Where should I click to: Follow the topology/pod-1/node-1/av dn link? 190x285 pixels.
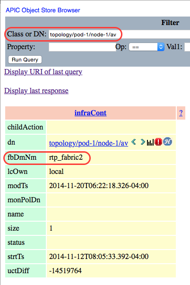[88, 143]
